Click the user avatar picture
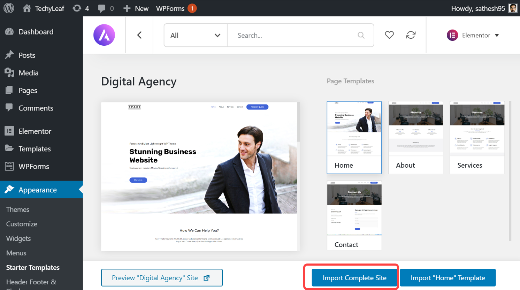 click(513, 8)
